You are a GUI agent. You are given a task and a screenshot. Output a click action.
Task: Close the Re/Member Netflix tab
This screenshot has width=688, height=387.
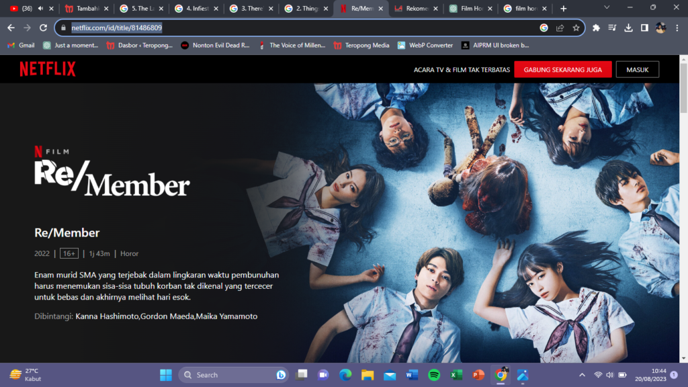click(380, 8)
